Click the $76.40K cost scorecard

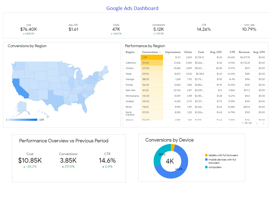pyautogui.click(x=29, y=29)
